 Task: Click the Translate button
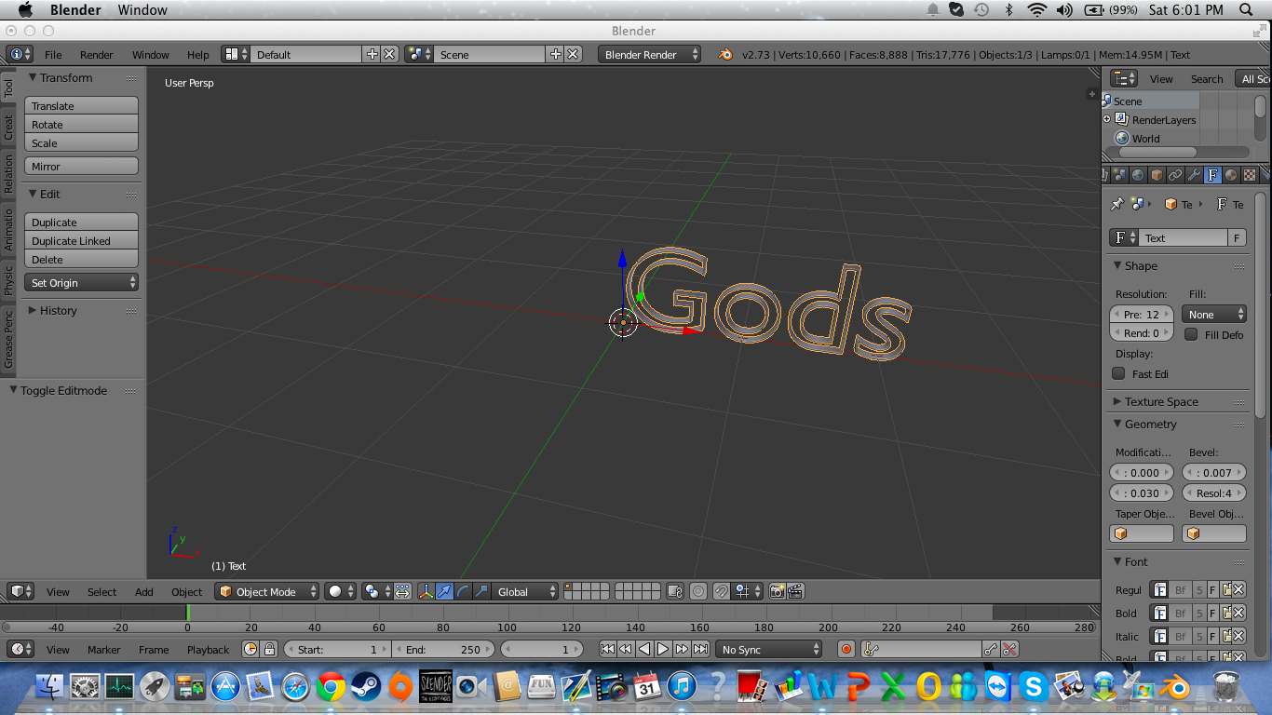[81, 105]
